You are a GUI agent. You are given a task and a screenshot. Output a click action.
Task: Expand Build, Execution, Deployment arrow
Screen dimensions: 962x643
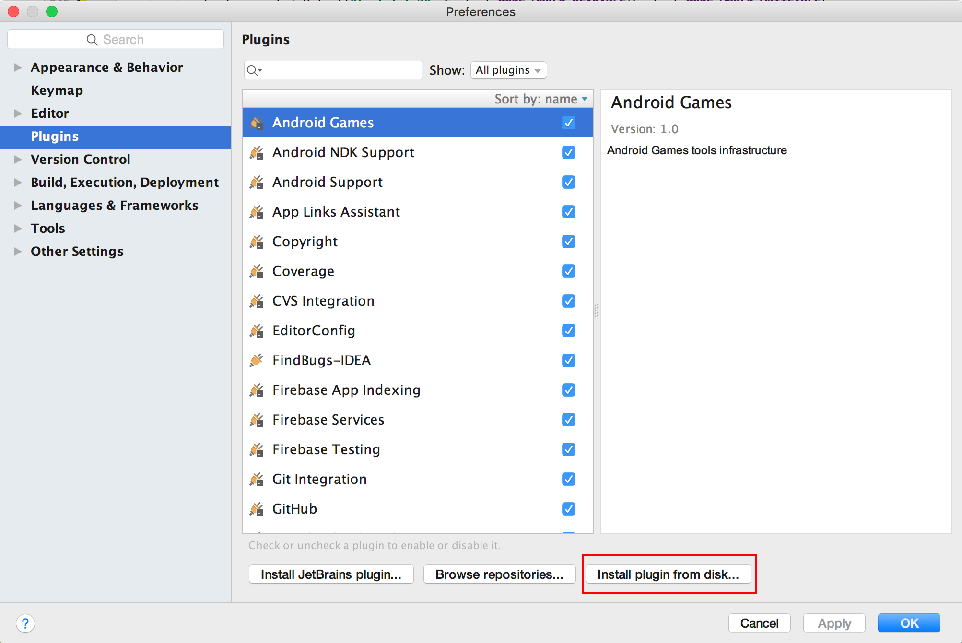18,183
